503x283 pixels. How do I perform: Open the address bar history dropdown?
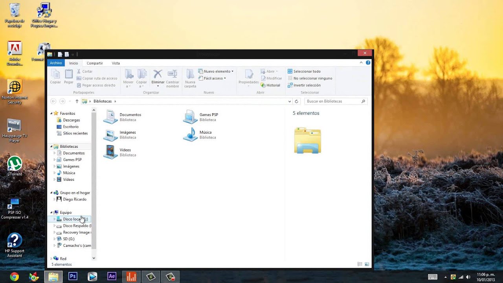290,101
